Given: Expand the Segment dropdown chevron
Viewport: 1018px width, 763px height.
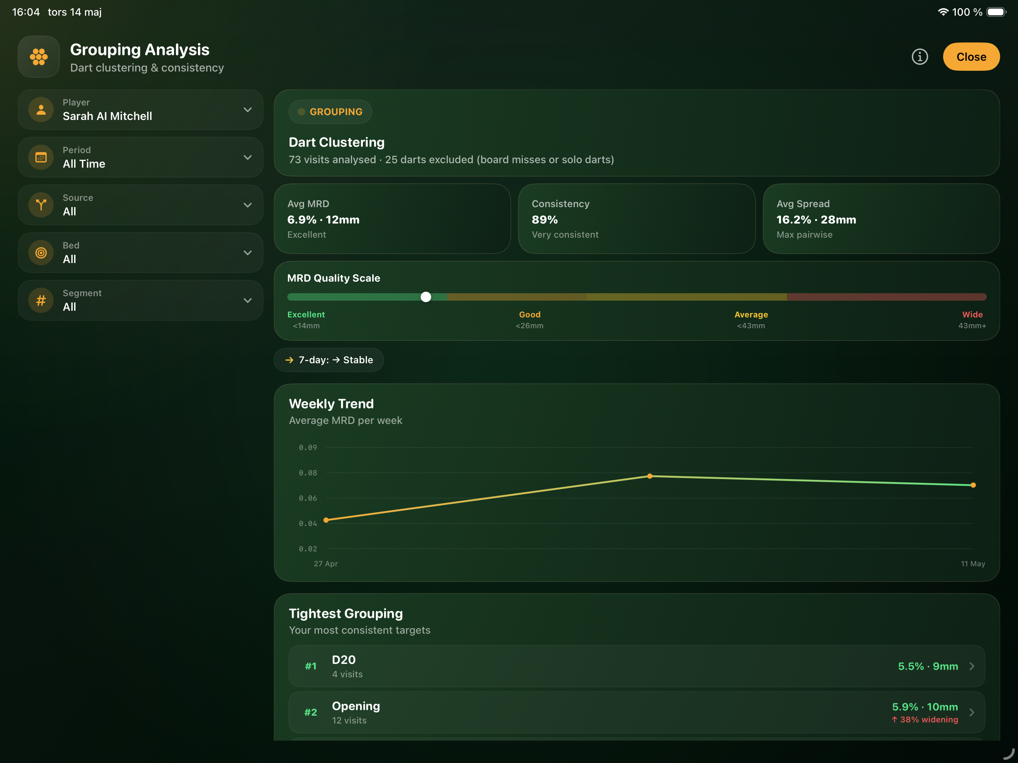Looking at the screenshot, I should 247,301.
